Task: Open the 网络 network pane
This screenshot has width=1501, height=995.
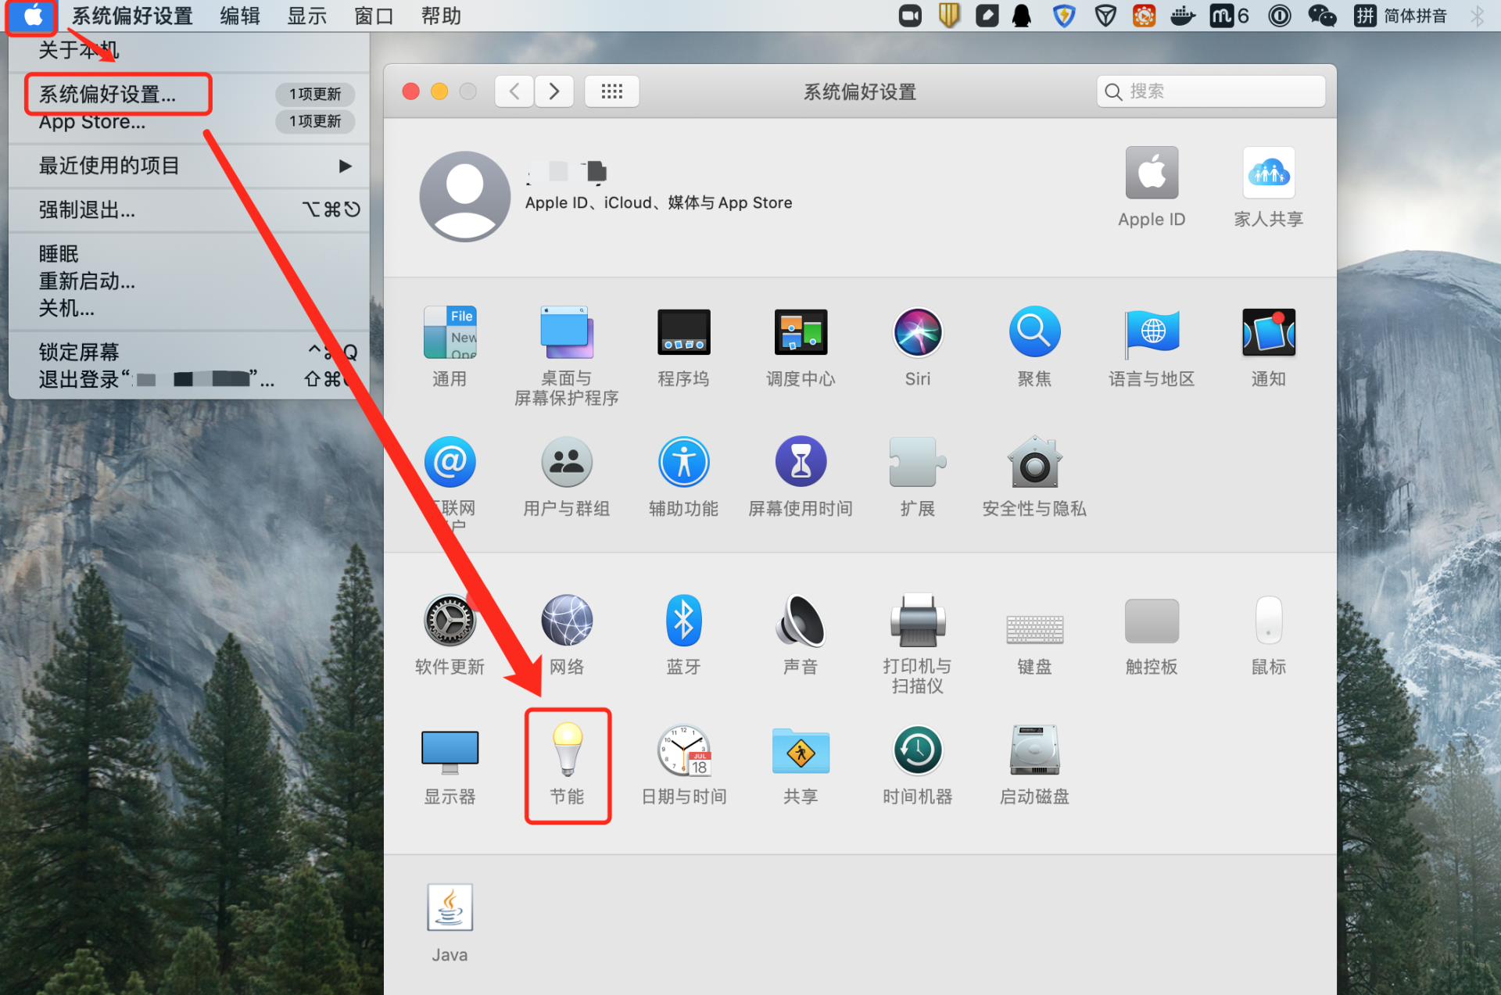Action: point(567,621)
